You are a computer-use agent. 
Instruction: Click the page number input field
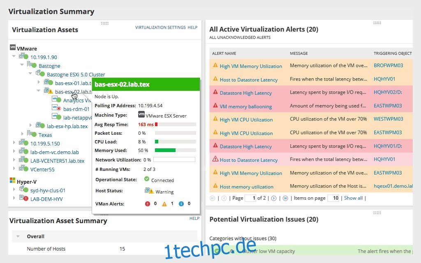click(250, 198)
